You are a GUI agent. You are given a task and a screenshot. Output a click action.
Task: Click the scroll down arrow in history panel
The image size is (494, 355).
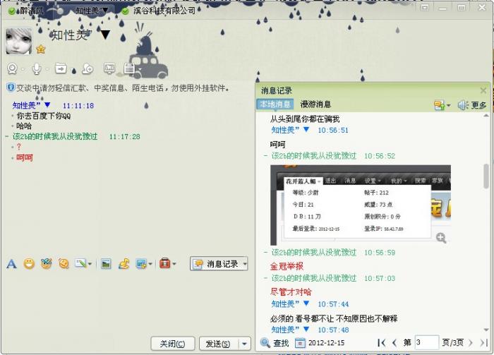(x=486, y=330)
